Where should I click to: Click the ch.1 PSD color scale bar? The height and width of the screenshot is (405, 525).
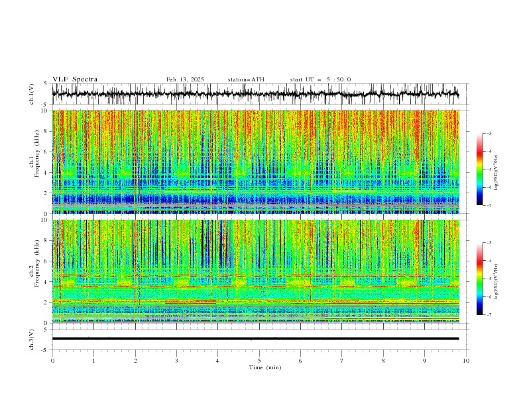(479, 169)
